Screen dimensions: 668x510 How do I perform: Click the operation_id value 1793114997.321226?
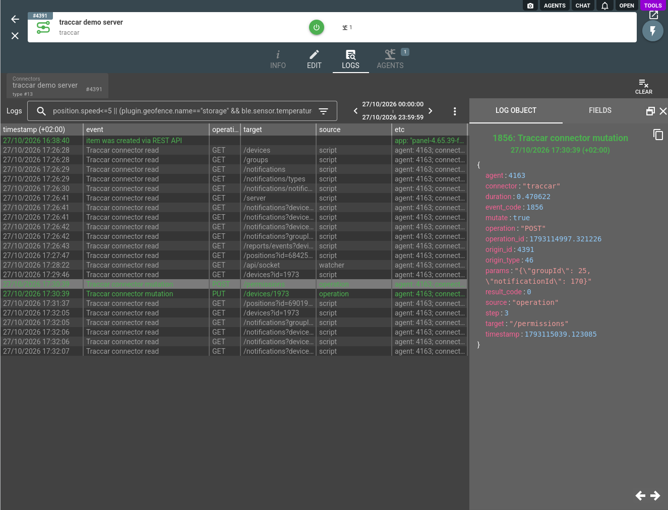pyautogui.click(x=565, y=239)
